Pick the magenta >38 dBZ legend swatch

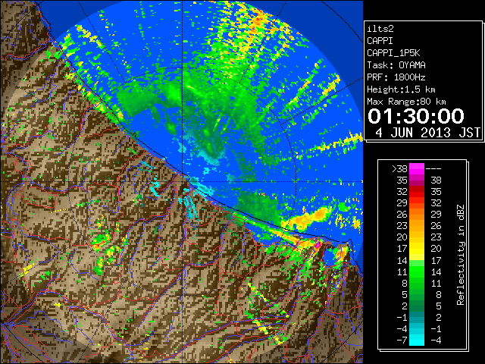(417, 169)
